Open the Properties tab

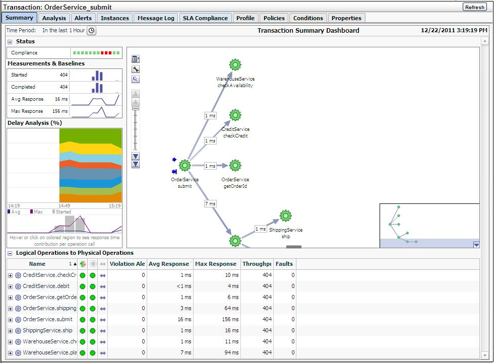pos(347,18)
